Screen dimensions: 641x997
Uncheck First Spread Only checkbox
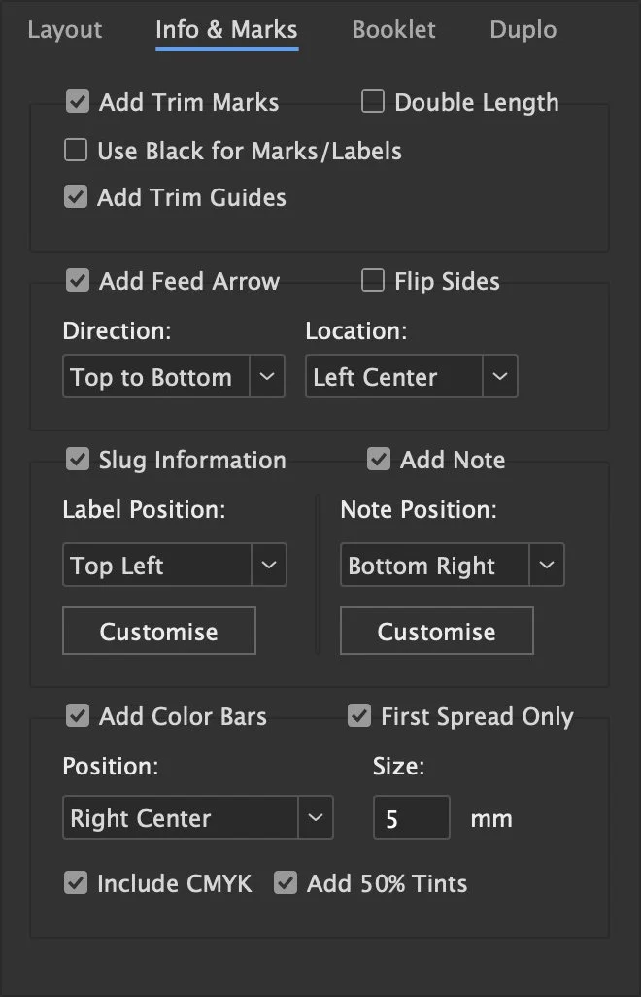[359, 716]
